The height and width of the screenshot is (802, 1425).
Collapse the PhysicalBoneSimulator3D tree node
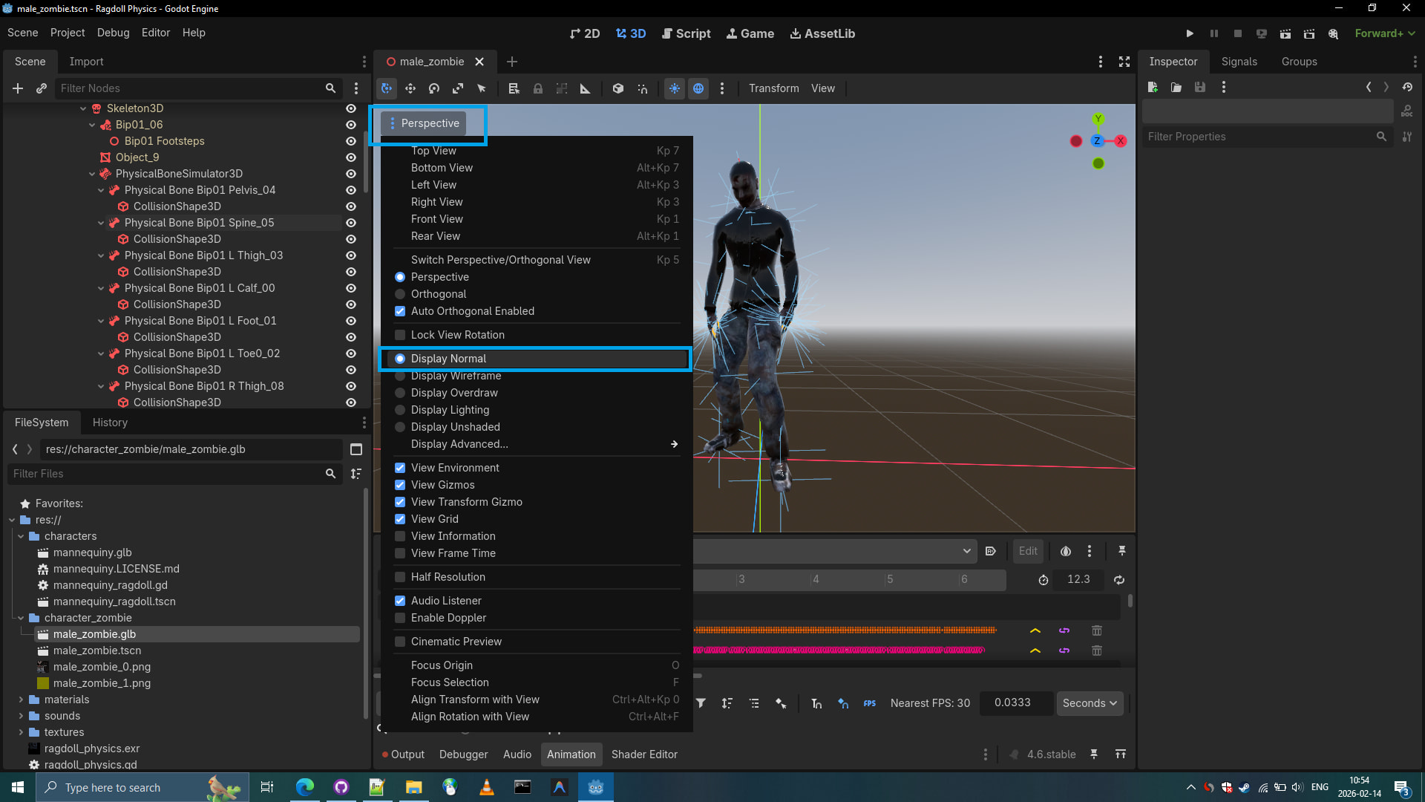[x=92, y=174]
